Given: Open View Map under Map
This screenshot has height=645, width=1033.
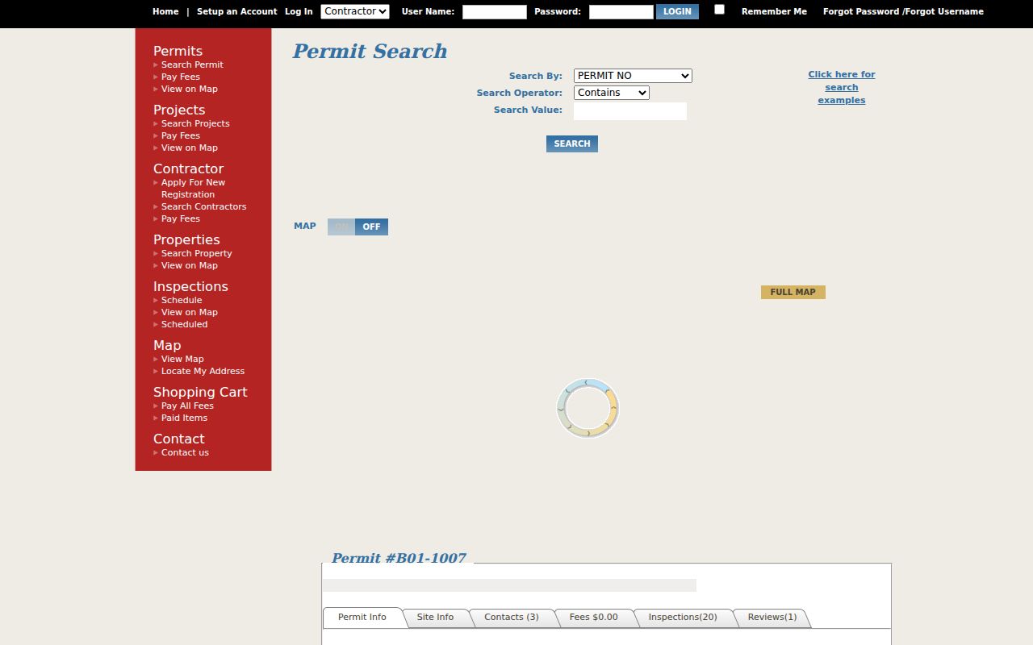Looking at the screenshot, I should [x=182, y=359].
